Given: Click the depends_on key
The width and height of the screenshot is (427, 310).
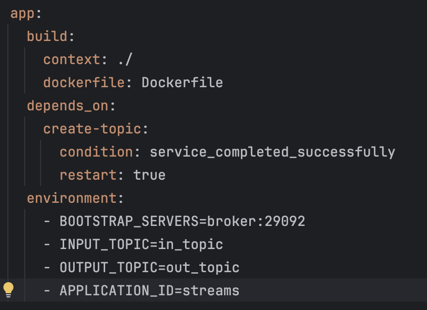Looking at the screenshot, I should pyautogui.click(x=68, y=106).
